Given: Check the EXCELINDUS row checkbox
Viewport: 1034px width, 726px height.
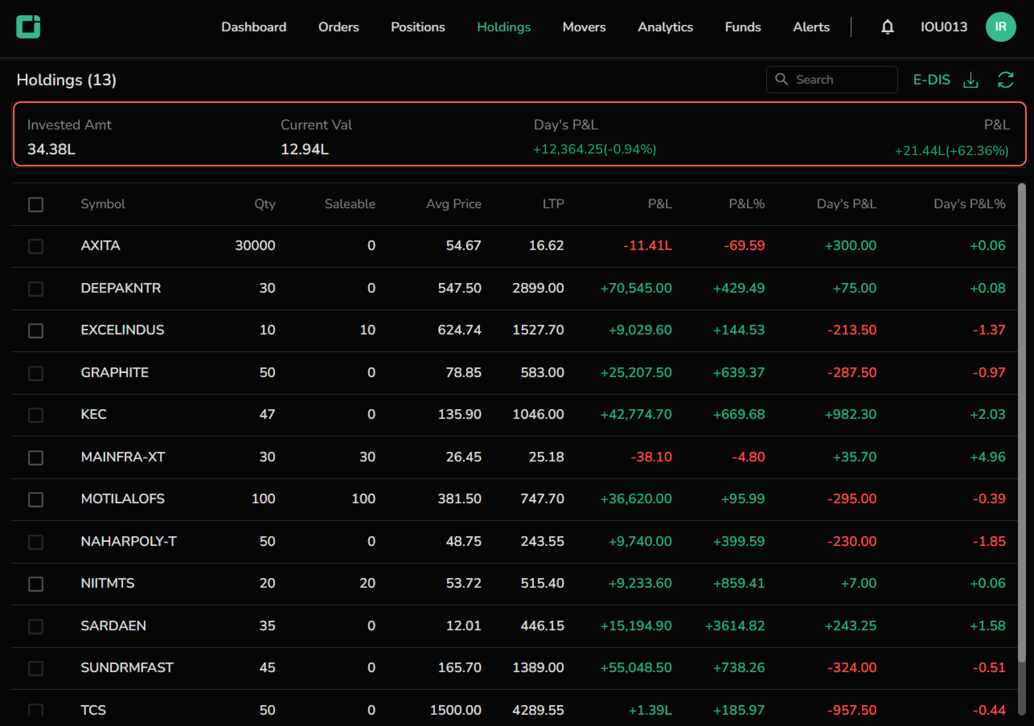Looking at the screenshot, I should [35, 330].
